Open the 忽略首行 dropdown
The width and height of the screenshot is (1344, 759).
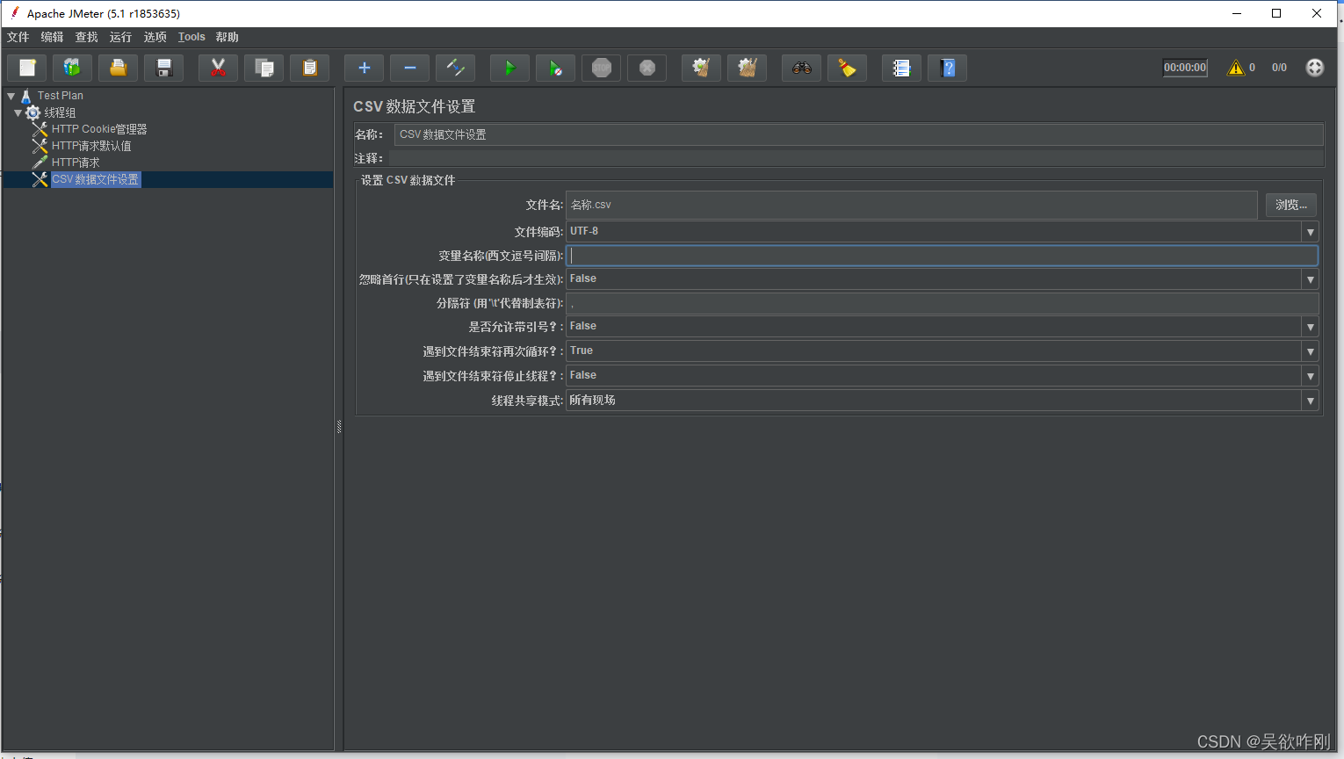coord(1310,279)
